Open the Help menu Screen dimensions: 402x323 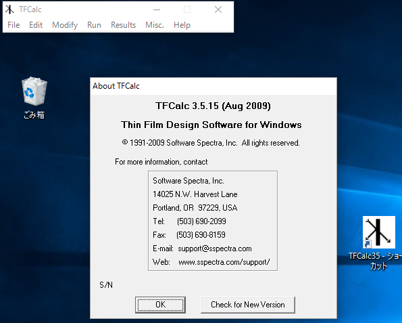[182, 25]
